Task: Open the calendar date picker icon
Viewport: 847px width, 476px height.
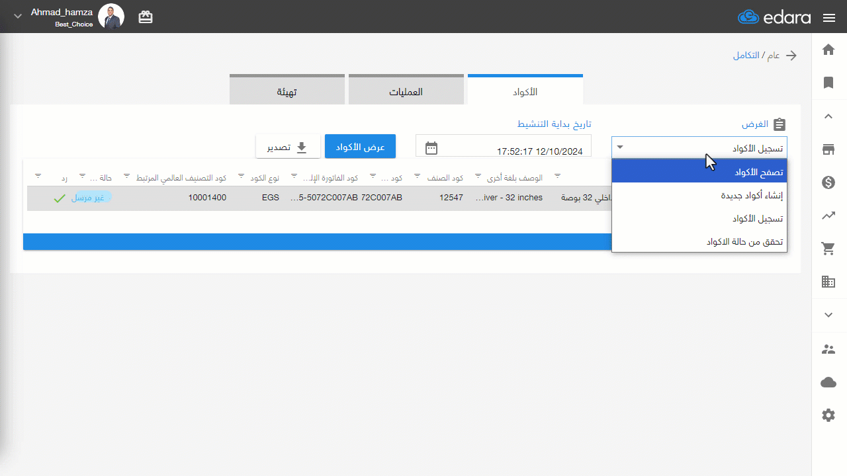Action: (x=431, y=147)
